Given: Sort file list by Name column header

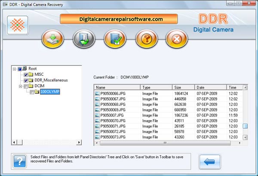Looking at the screenshot, I should [x=117, y=87].
